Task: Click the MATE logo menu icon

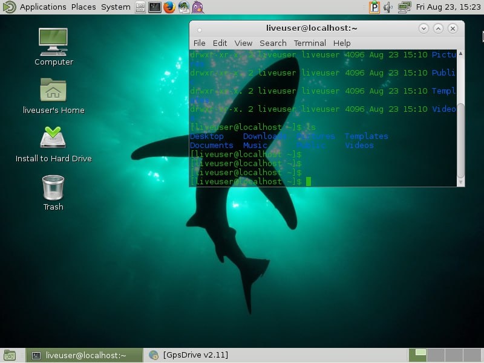Action: pos(9,7)
